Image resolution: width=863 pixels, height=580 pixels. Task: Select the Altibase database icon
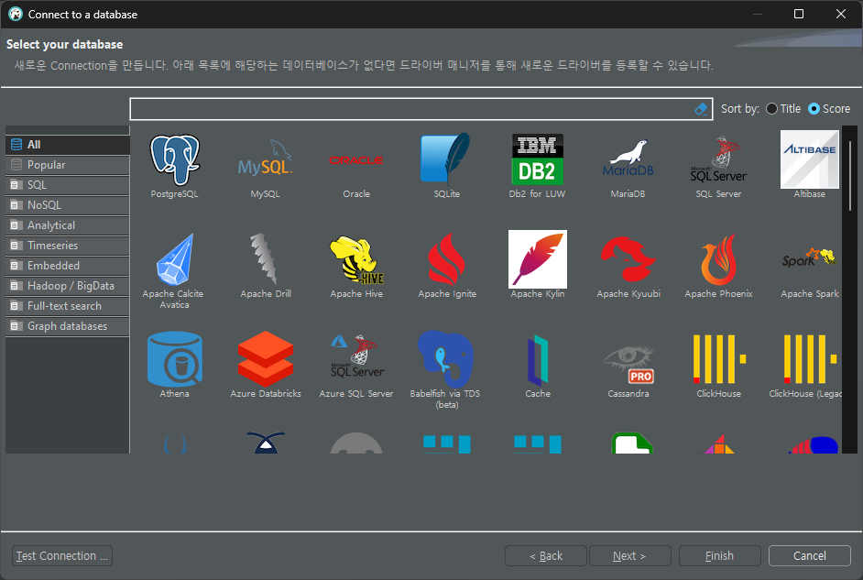(x=810, y=159)
